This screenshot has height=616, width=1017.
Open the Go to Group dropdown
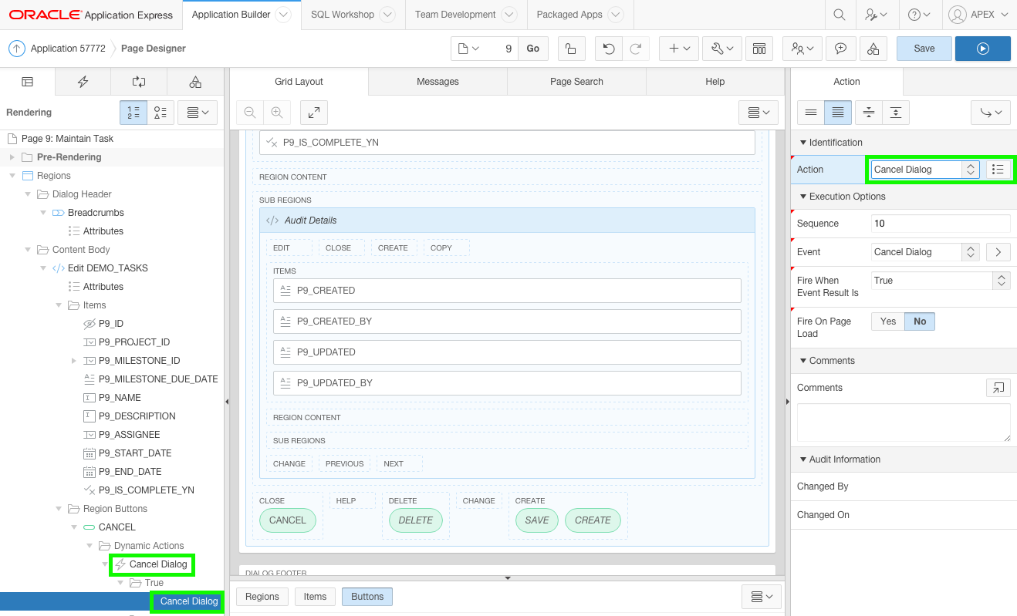click(991, 113)
